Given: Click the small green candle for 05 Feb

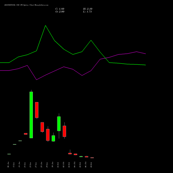Looking at the screenshot, I should (81, 156).
